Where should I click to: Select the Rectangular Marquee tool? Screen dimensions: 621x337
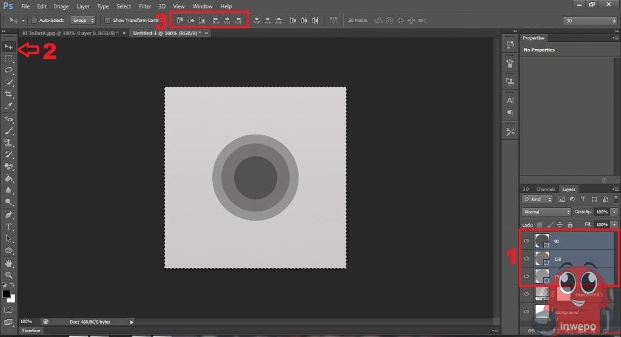tap(9, 58)
